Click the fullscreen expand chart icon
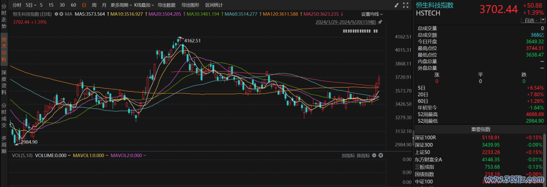Viewport: 547px width, 187px height. click(406, 5)
